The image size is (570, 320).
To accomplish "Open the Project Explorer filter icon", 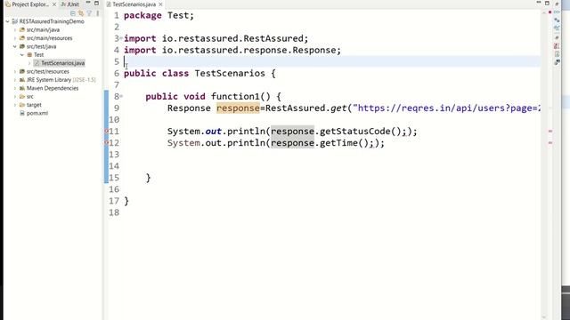I will click(89, 13).
